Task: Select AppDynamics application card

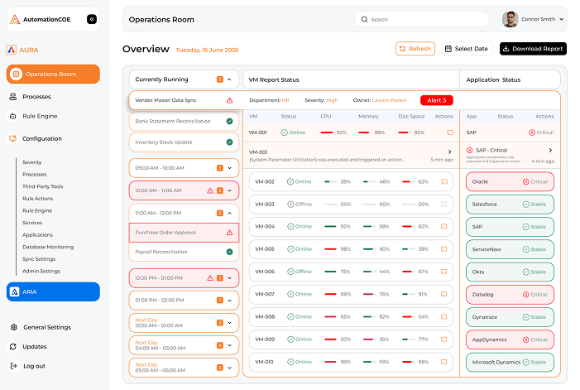Action: [x=510, y=339]
